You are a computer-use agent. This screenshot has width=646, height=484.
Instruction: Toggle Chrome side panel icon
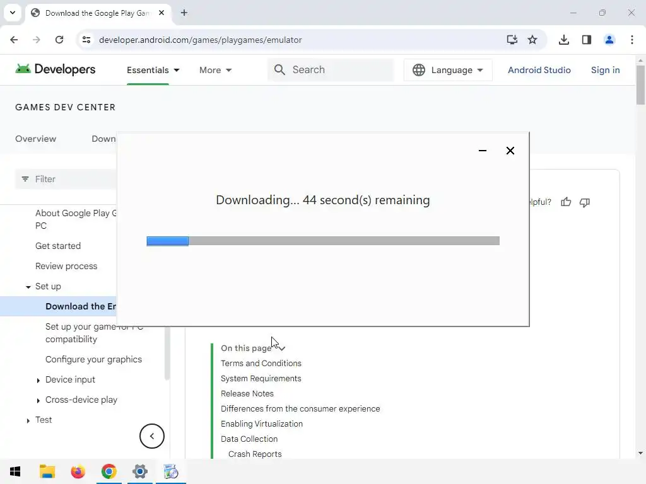click(x=586, y=40)
